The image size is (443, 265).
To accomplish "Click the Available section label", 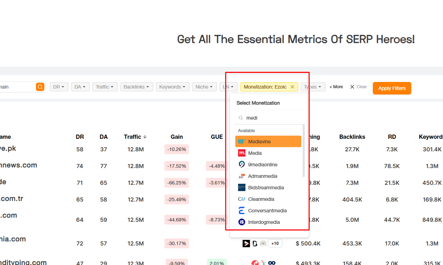I will (x=247, y=130).
